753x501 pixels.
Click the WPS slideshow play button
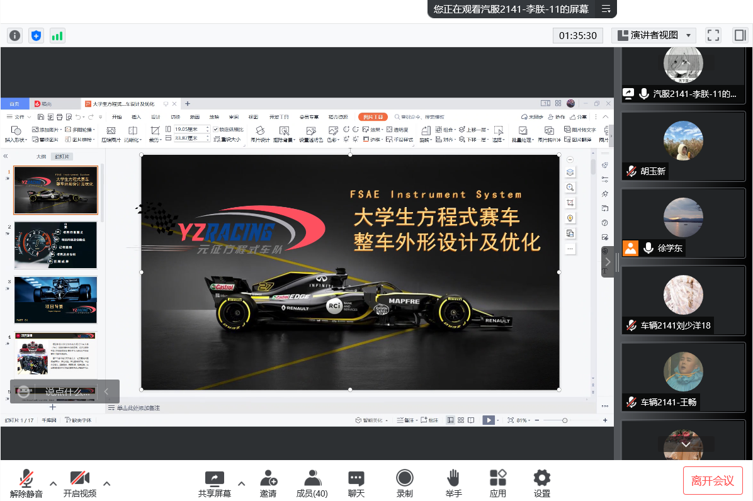(489, 420)
